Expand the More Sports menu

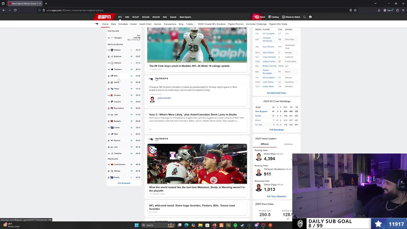point(185,17)
